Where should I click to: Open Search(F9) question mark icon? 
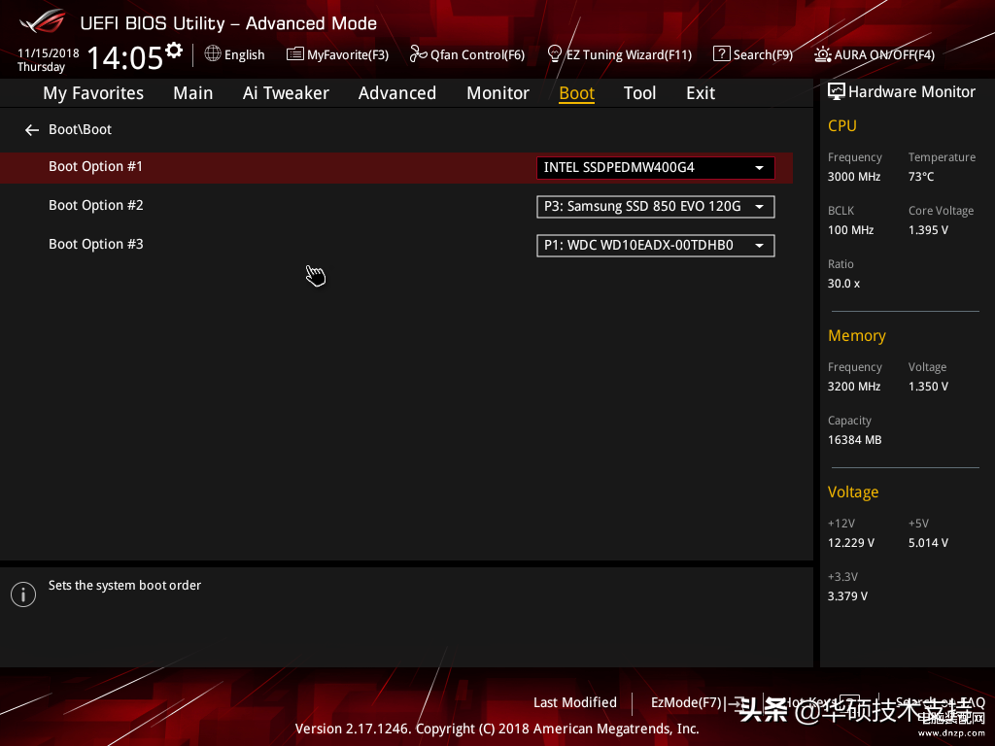722,54
